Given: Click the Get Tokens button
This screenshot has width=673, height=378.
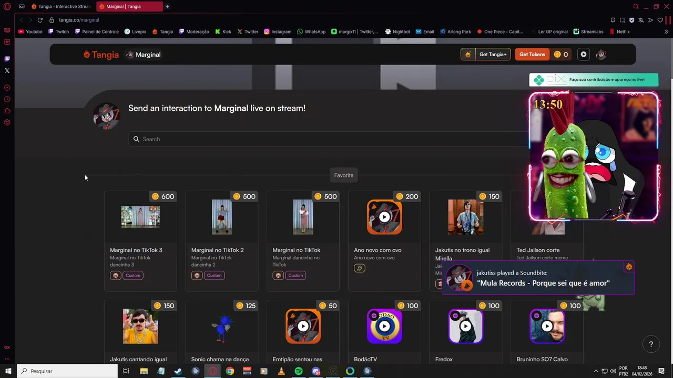Looking at the screenshot, I should [532, 54].
